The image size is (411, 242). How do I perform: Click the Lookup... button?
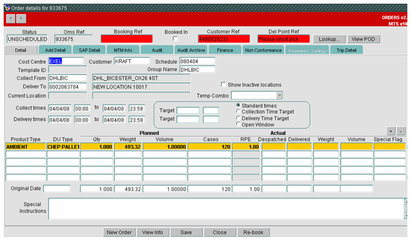329,39
